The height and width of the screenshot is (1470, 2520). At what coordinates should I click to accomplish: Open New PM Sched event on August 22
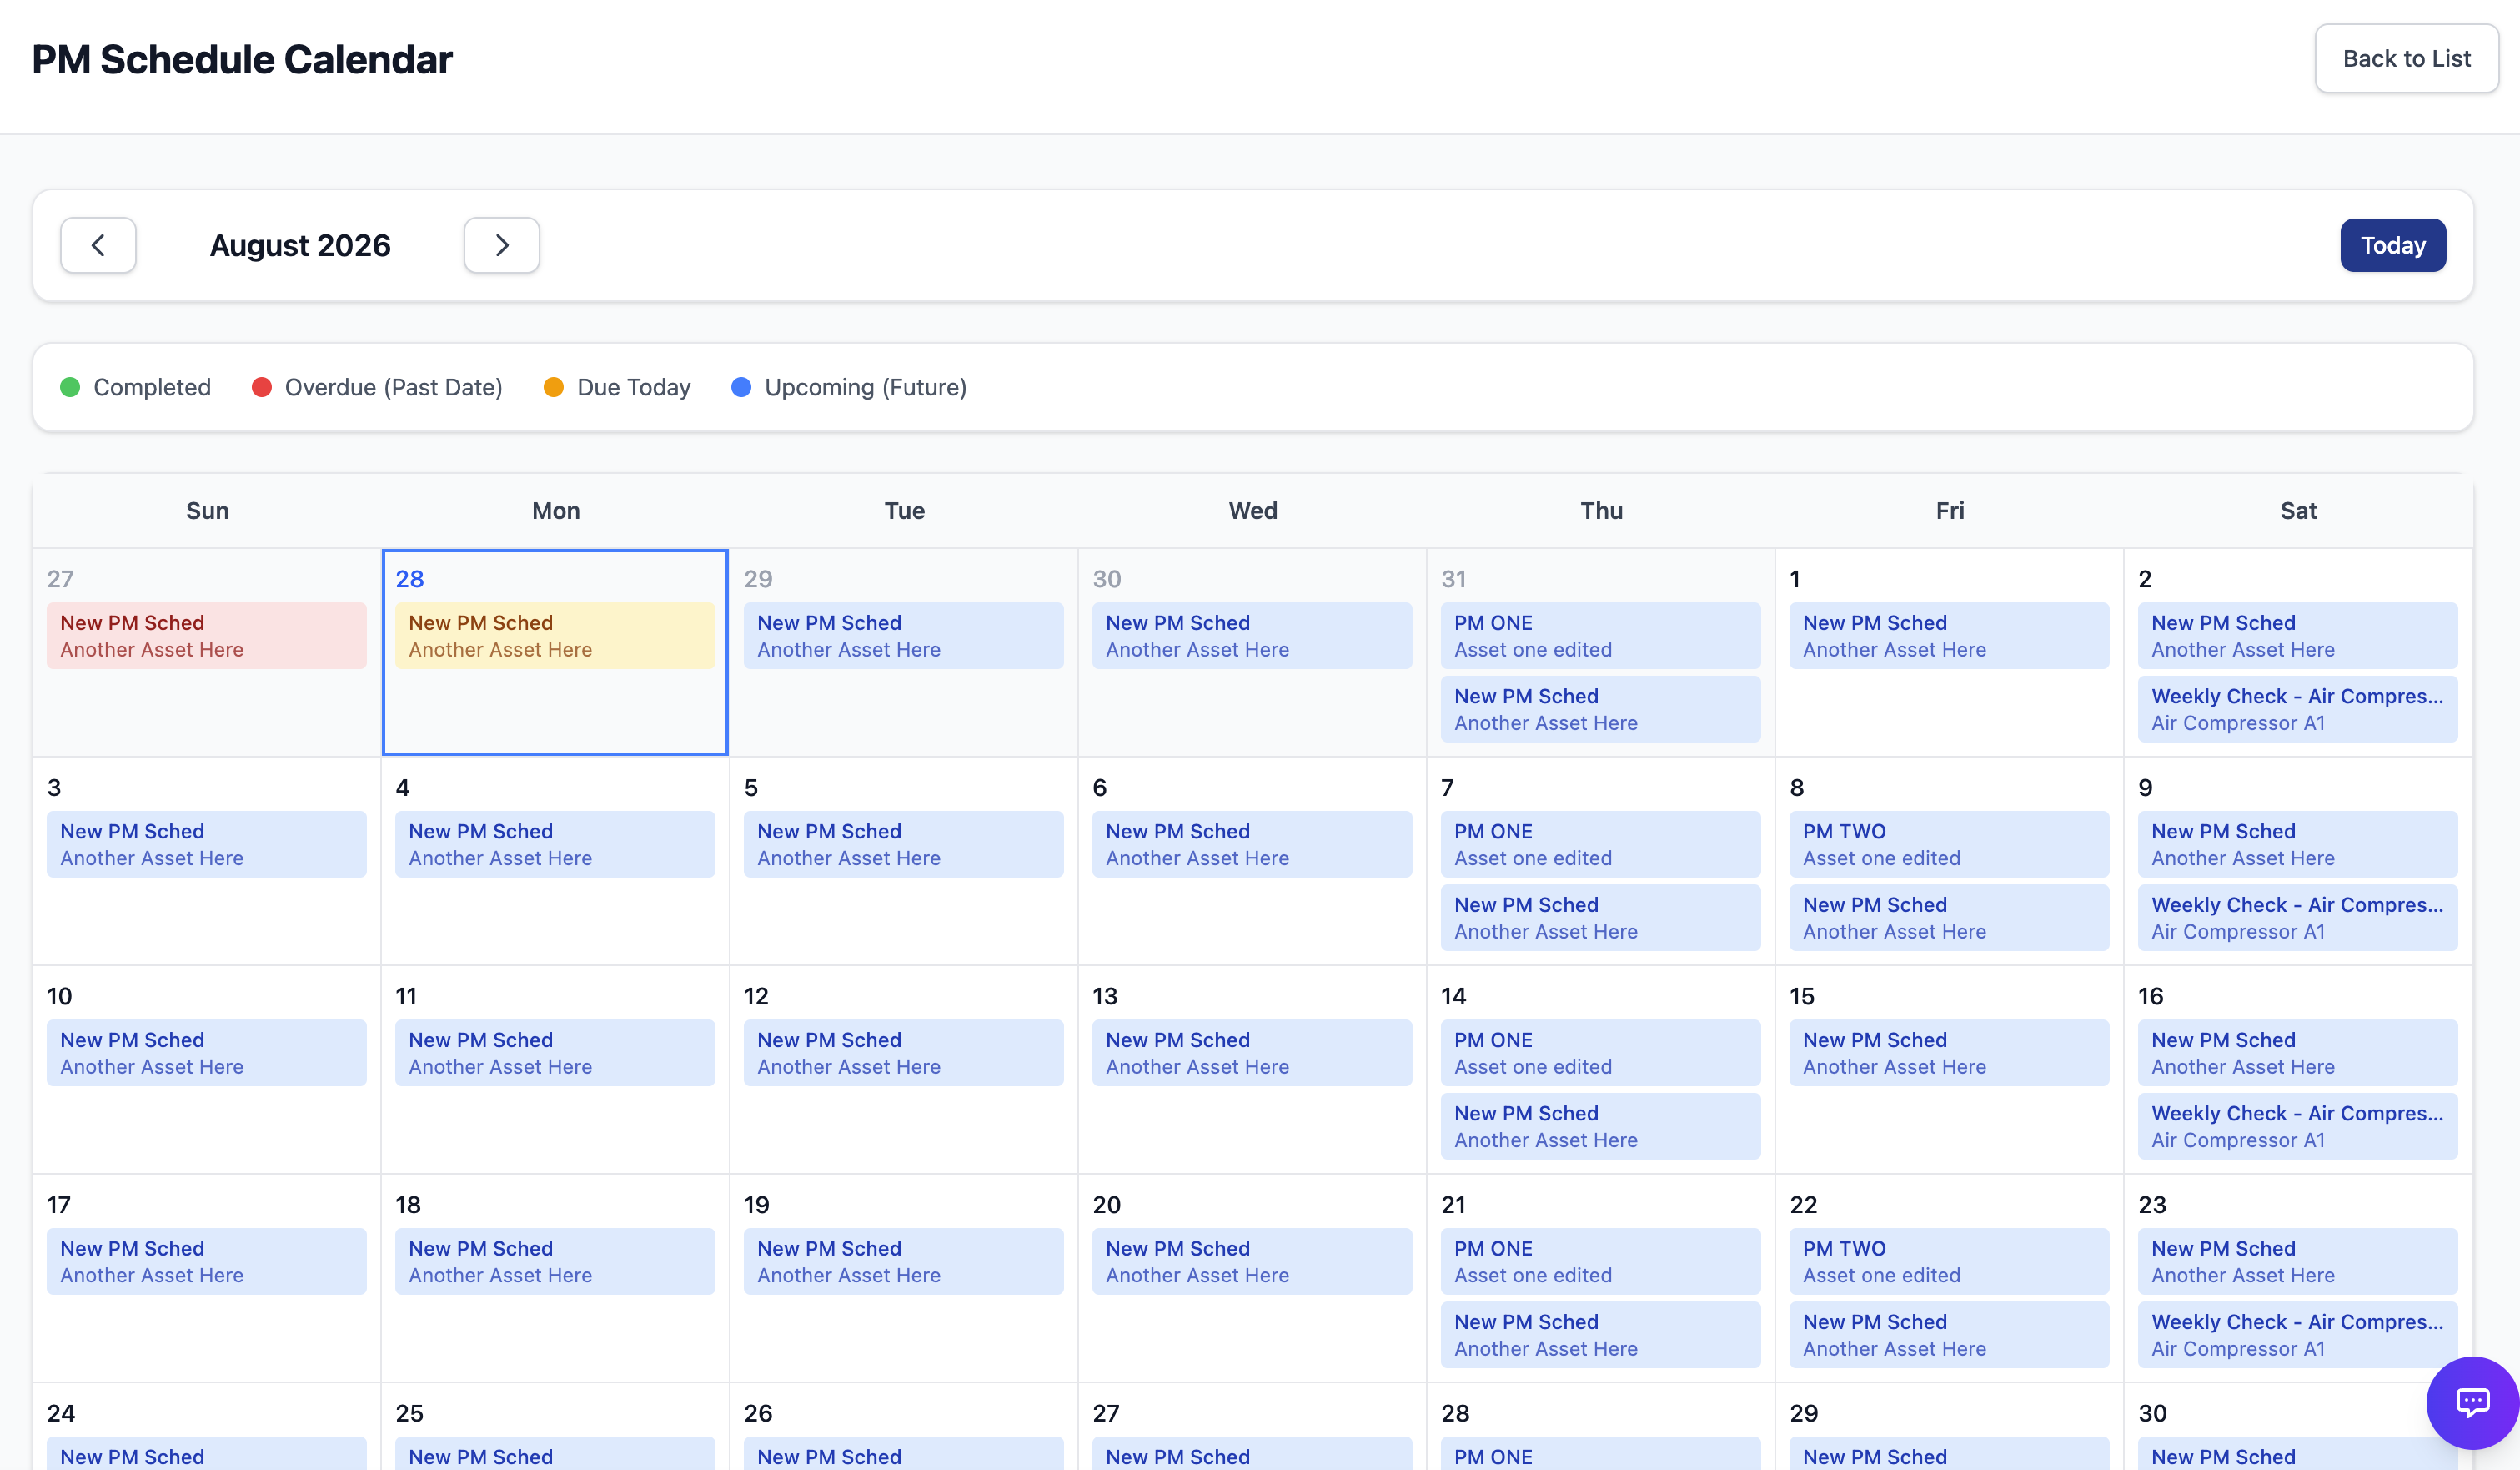[x=1949, y=1335]
